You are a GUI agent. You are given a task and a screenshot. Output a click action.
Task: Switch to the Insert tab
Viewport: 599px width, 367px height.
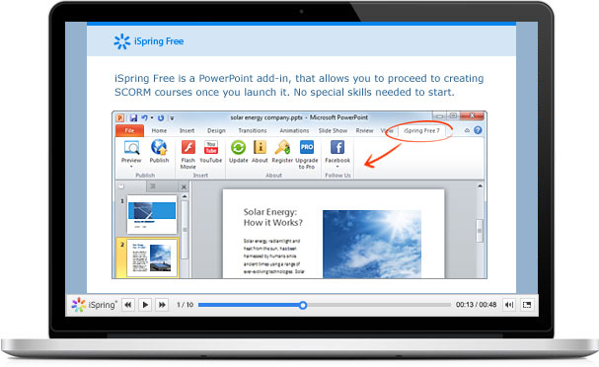[x=187, y=130]
